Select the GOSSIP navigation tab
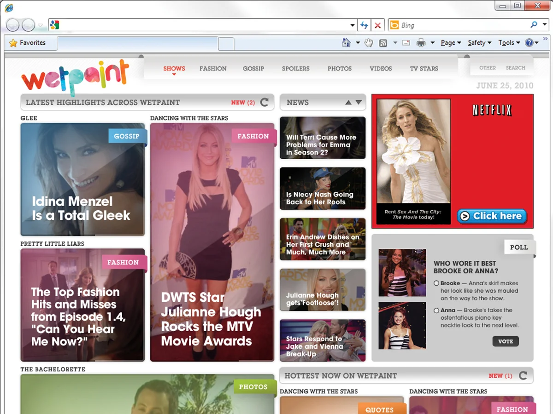The image size is (553, 414). (253, 69)
